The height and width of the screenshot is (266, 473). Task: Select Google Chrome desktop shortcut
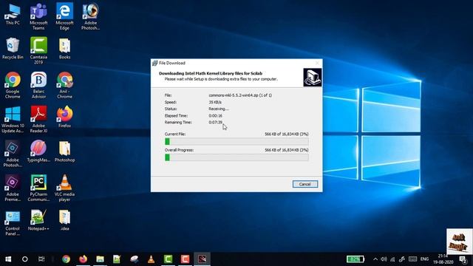tap(13, 86)
